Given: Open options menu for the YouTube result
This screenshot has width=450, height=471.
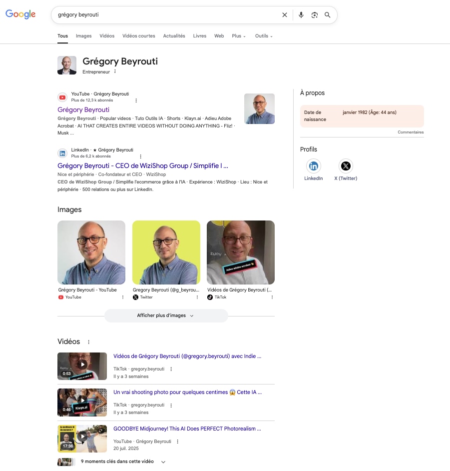Looking at the screenshot, I should tap(136, 100).
